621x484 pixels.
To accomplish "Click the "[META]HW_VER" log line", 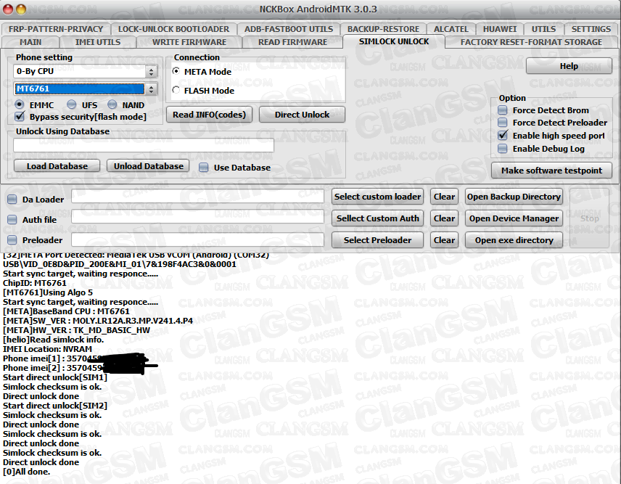I will [x=76, y=330].
